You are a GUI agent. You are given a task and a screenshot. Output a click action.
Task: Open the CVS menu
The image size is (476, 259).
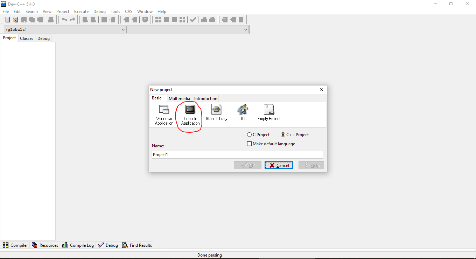pyautogui.click(x=129, y=12)
